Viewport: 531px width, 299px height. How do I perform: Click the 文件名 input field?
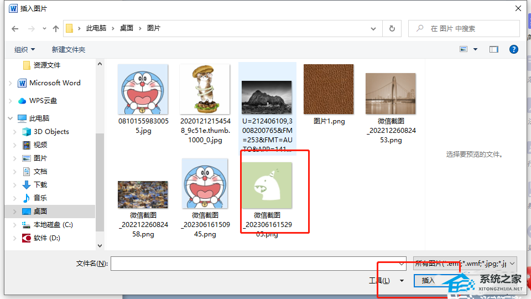coord(258,264)
